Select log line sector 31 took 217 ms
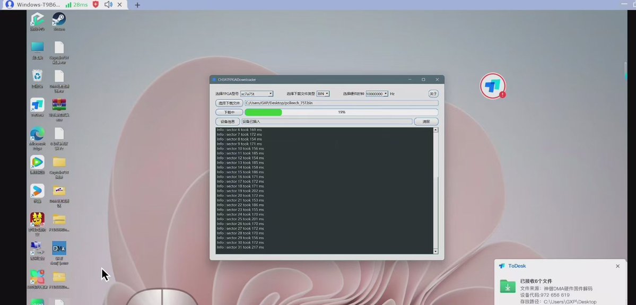Viewport: 636px width, 305px height. pos(240,247)
